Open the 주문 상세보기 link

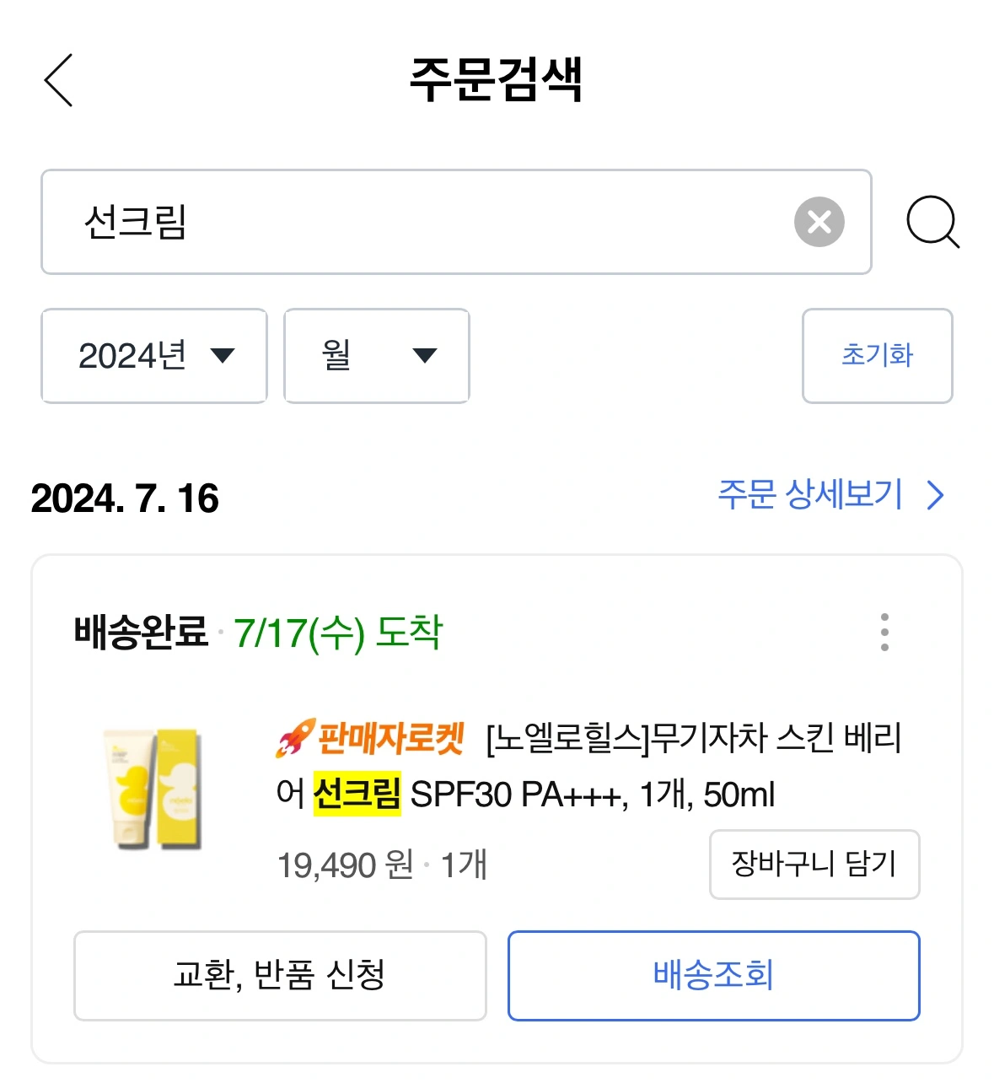click(x=830, y=495)
